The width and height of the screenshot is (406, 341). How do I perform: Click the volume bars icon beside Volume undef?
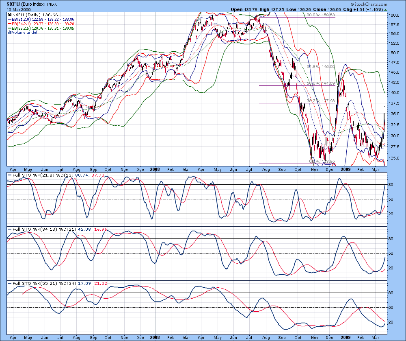pos(10,33)
